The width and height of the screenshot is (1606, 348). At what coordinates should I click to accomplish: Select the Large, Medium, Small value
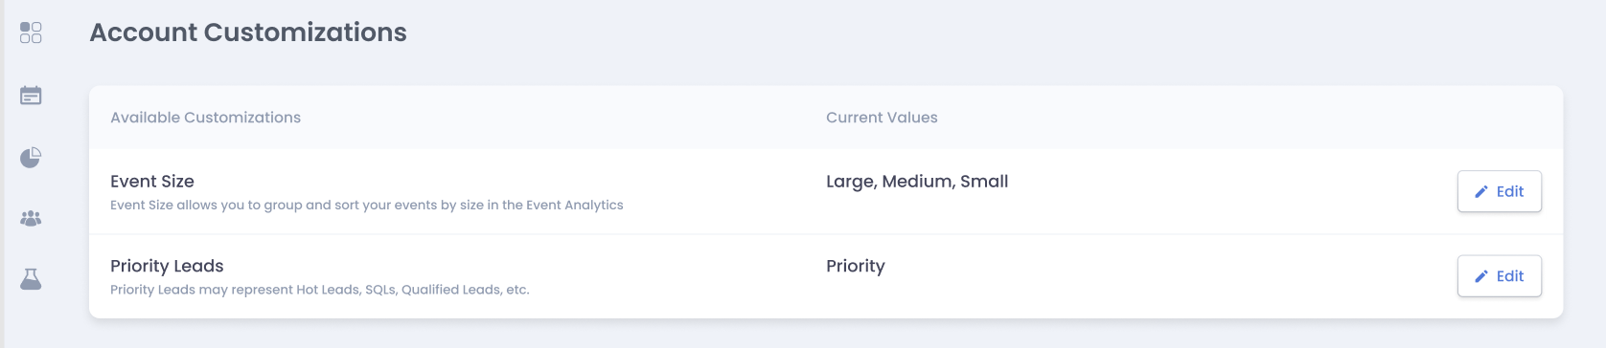(x=917, y=182)
